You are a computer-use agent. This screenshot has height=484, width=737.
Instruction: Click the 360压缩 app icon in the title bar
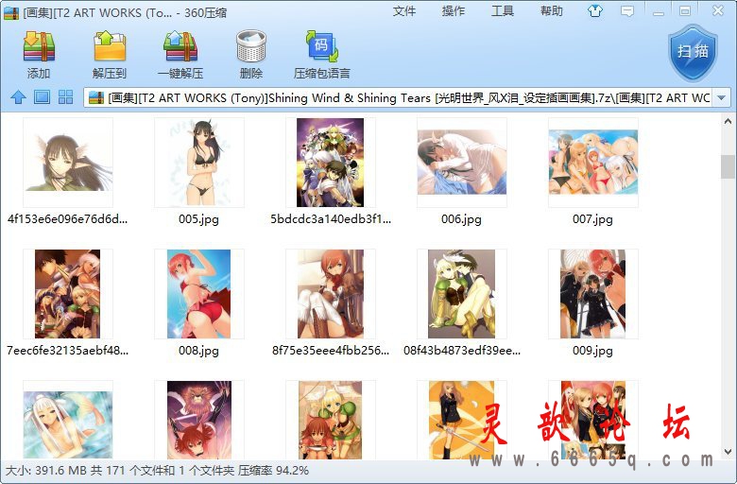pos(11,12)
